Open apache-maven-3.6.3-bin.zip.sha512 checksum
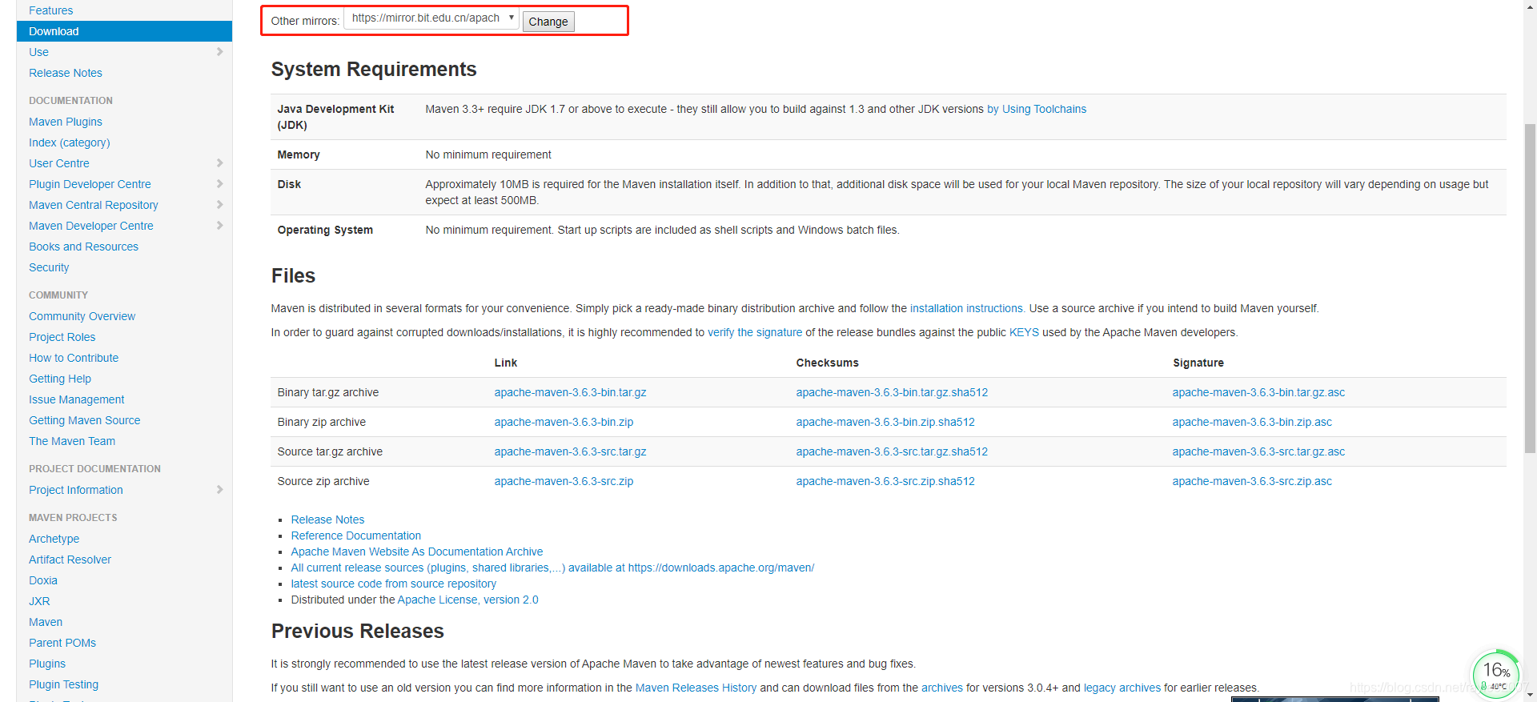This screenshot has height=702, width=1537. (885, 422)
